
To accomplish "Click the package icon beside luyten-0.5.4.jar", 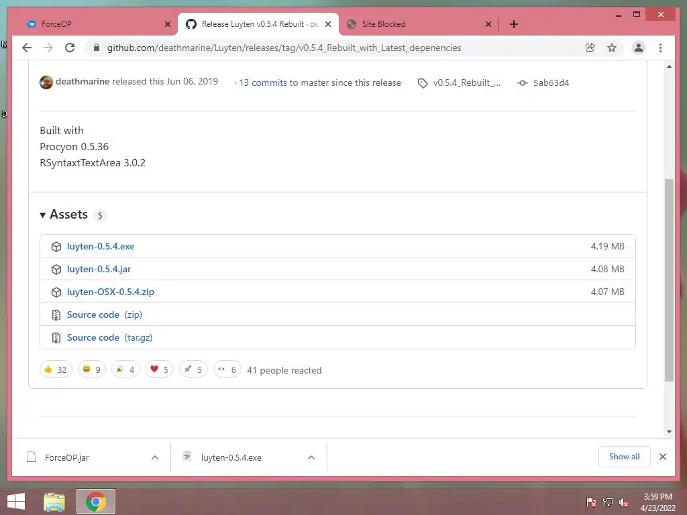I will tap(56, 270).
